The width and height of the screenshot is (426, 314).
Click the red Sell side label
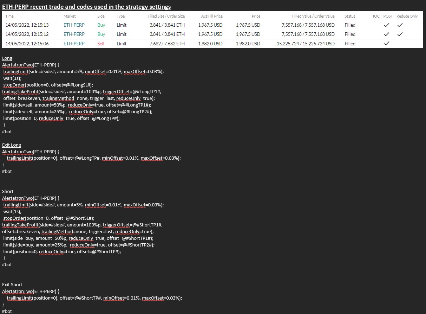click(x=101, y=44)
